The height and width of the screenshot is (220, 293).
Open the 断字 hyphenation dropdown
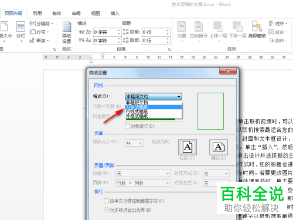(x=39, y=40)
